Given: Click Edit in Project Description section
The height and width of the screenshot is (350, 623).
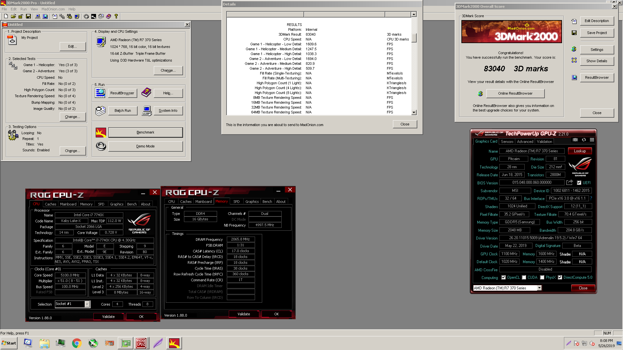Looking at the screenshot, I should 73,47.
